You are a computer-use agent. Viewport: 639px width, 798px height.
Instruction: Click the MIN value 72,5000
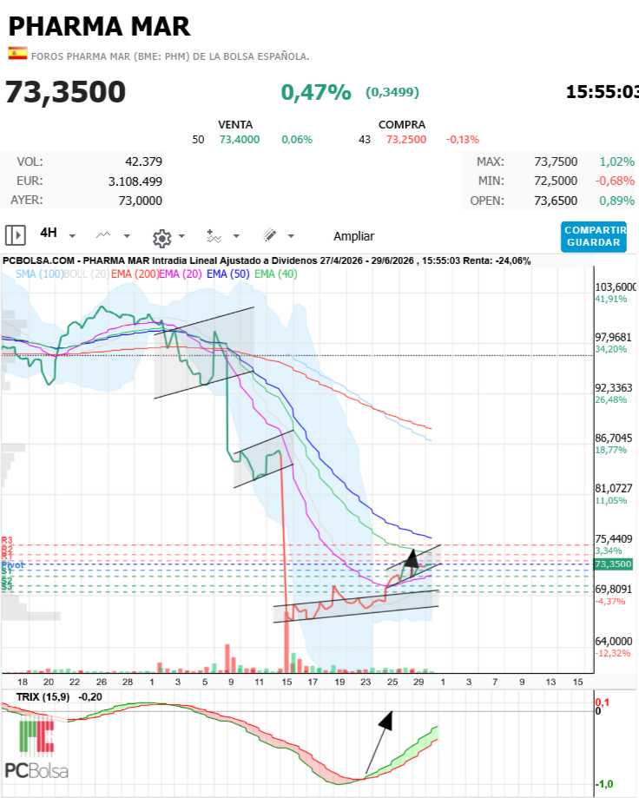pyautogui.click(x=556, y=181)
